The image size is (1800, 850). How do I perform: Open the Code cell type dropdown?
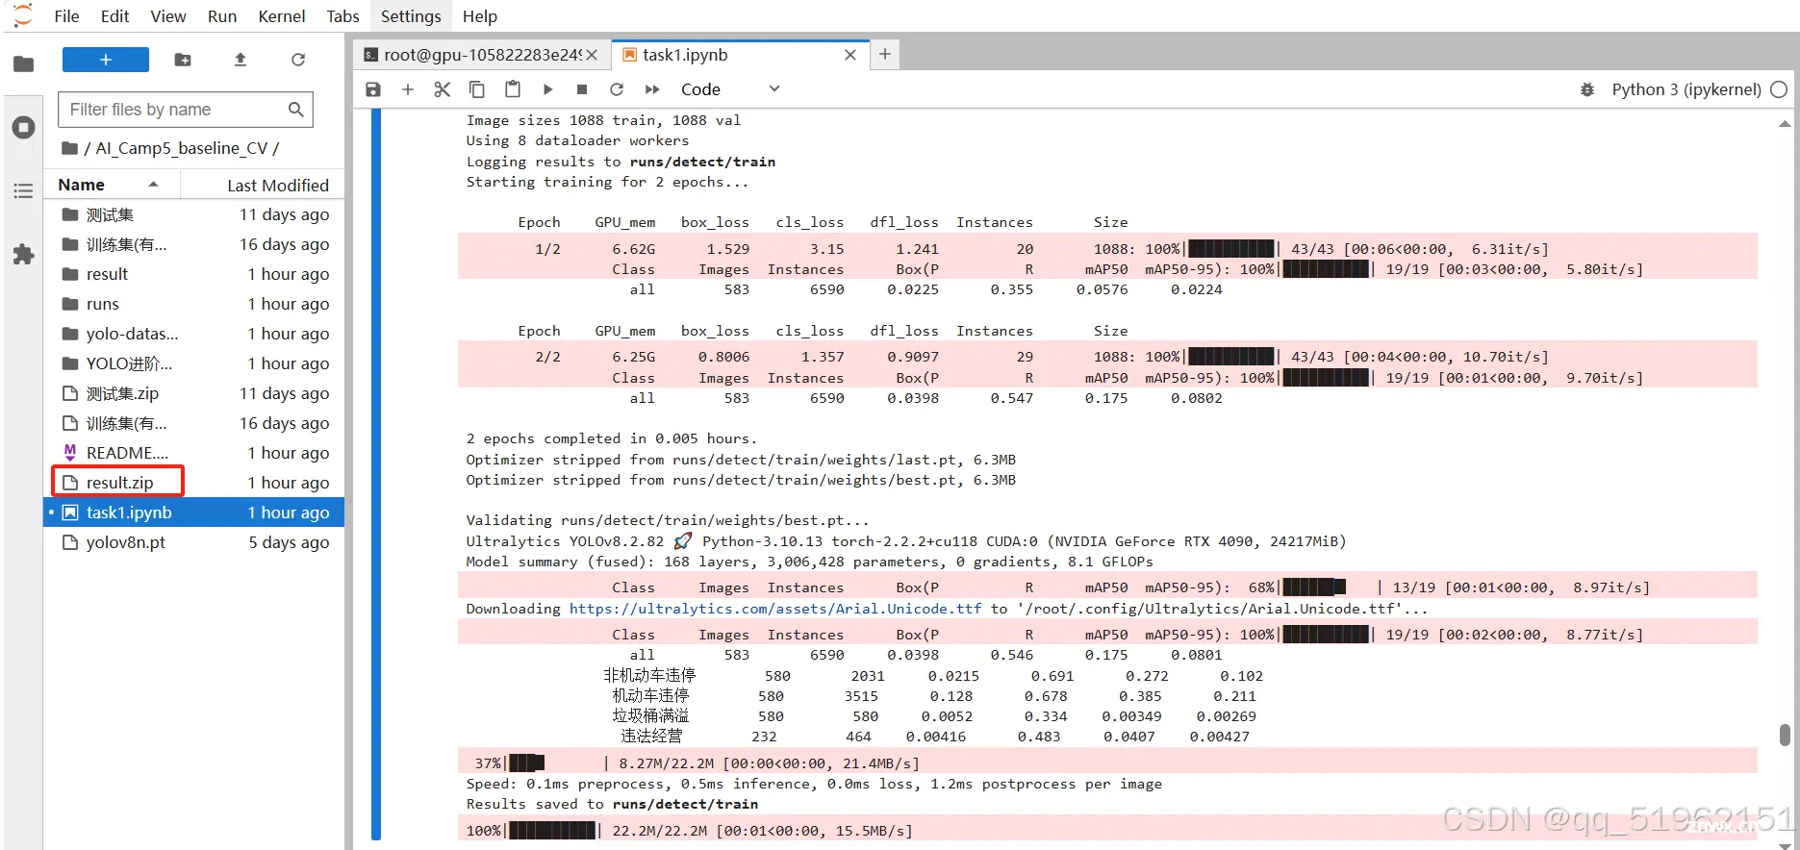[x=730, y=89]
